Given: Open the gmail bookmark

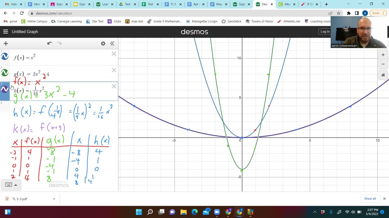Looking at the screenshot, I should [x=11, y=21].
